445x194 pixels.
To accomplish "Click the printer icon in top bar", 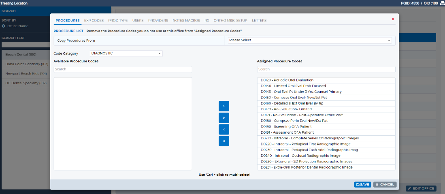I will [x=442, y=3].
